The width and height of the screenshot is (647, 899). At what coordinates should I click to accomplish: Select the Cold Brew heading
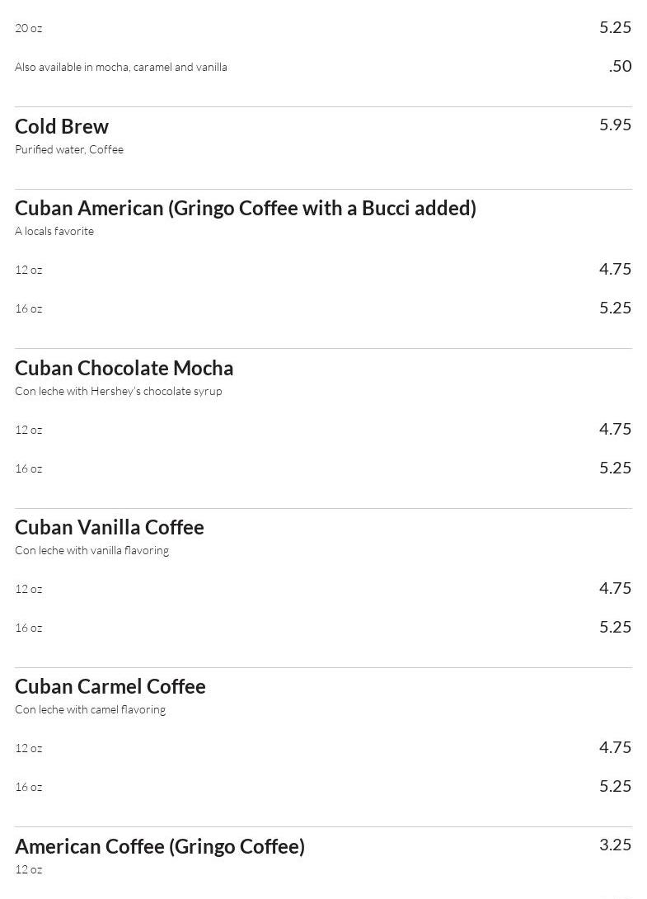(x=61, y=126)
